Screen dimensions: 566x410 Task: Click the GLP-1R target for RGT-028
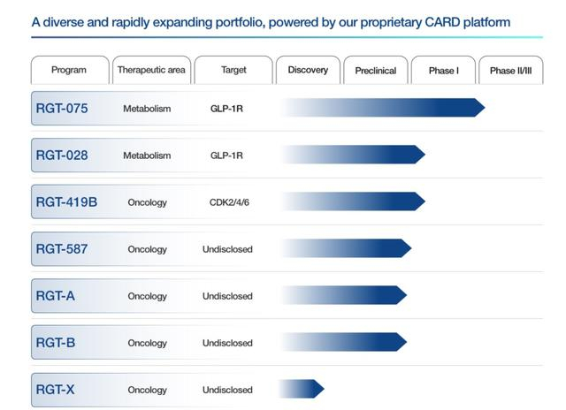point(226,156)
